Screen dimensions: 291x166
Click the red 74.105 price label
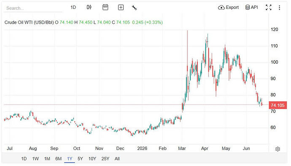tap(278, 105)
